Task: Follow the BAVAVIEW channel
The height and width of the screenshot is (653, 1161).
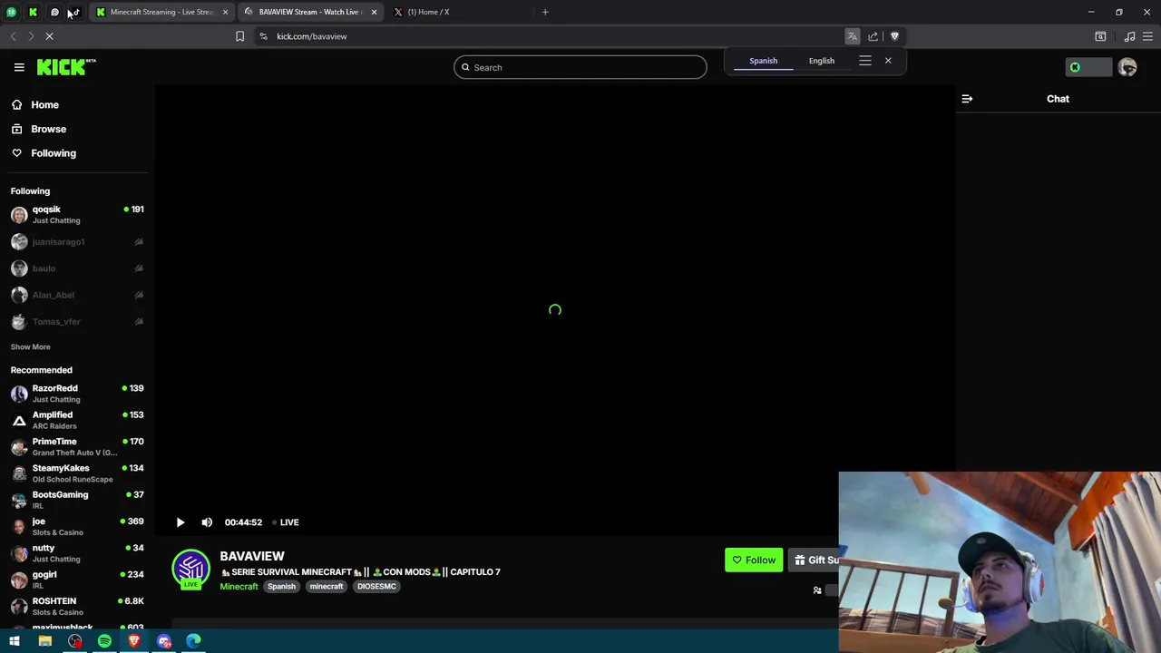Action: point(754,560)
